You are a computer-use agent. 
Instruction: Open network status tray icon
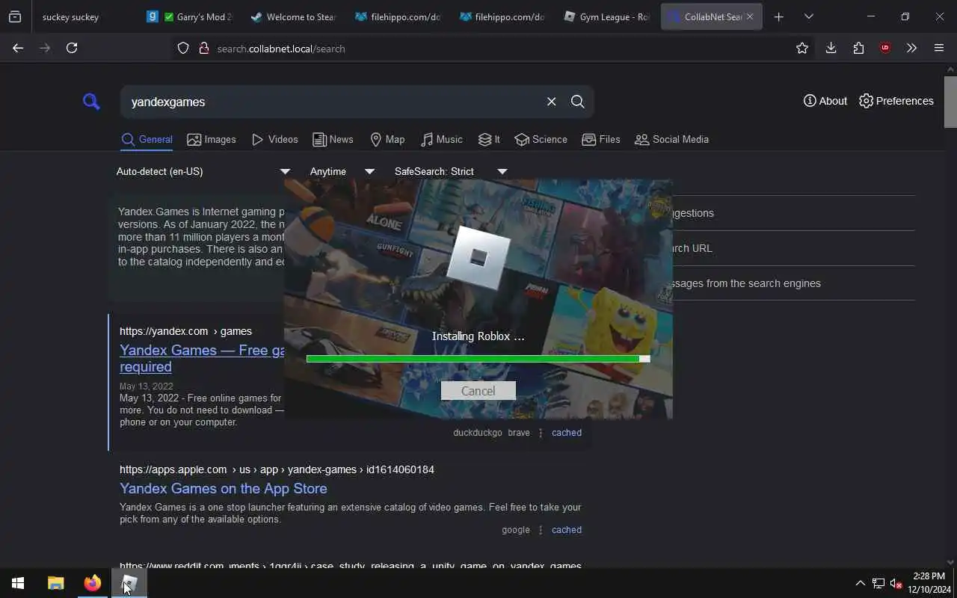(878, 583)
